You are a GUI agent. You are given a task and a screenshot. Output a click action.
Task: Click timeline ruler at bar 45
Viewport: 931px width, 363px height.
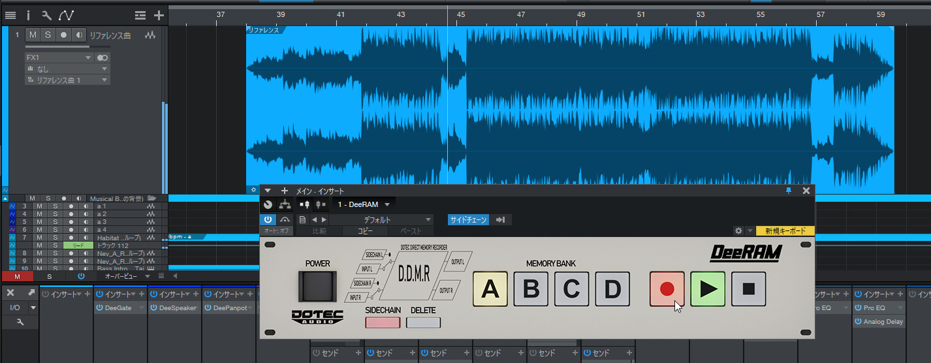point(461,14)
